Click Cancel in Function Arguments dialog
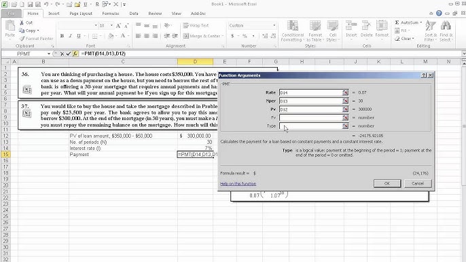466x262 pixels. click(x=418, y=183)
